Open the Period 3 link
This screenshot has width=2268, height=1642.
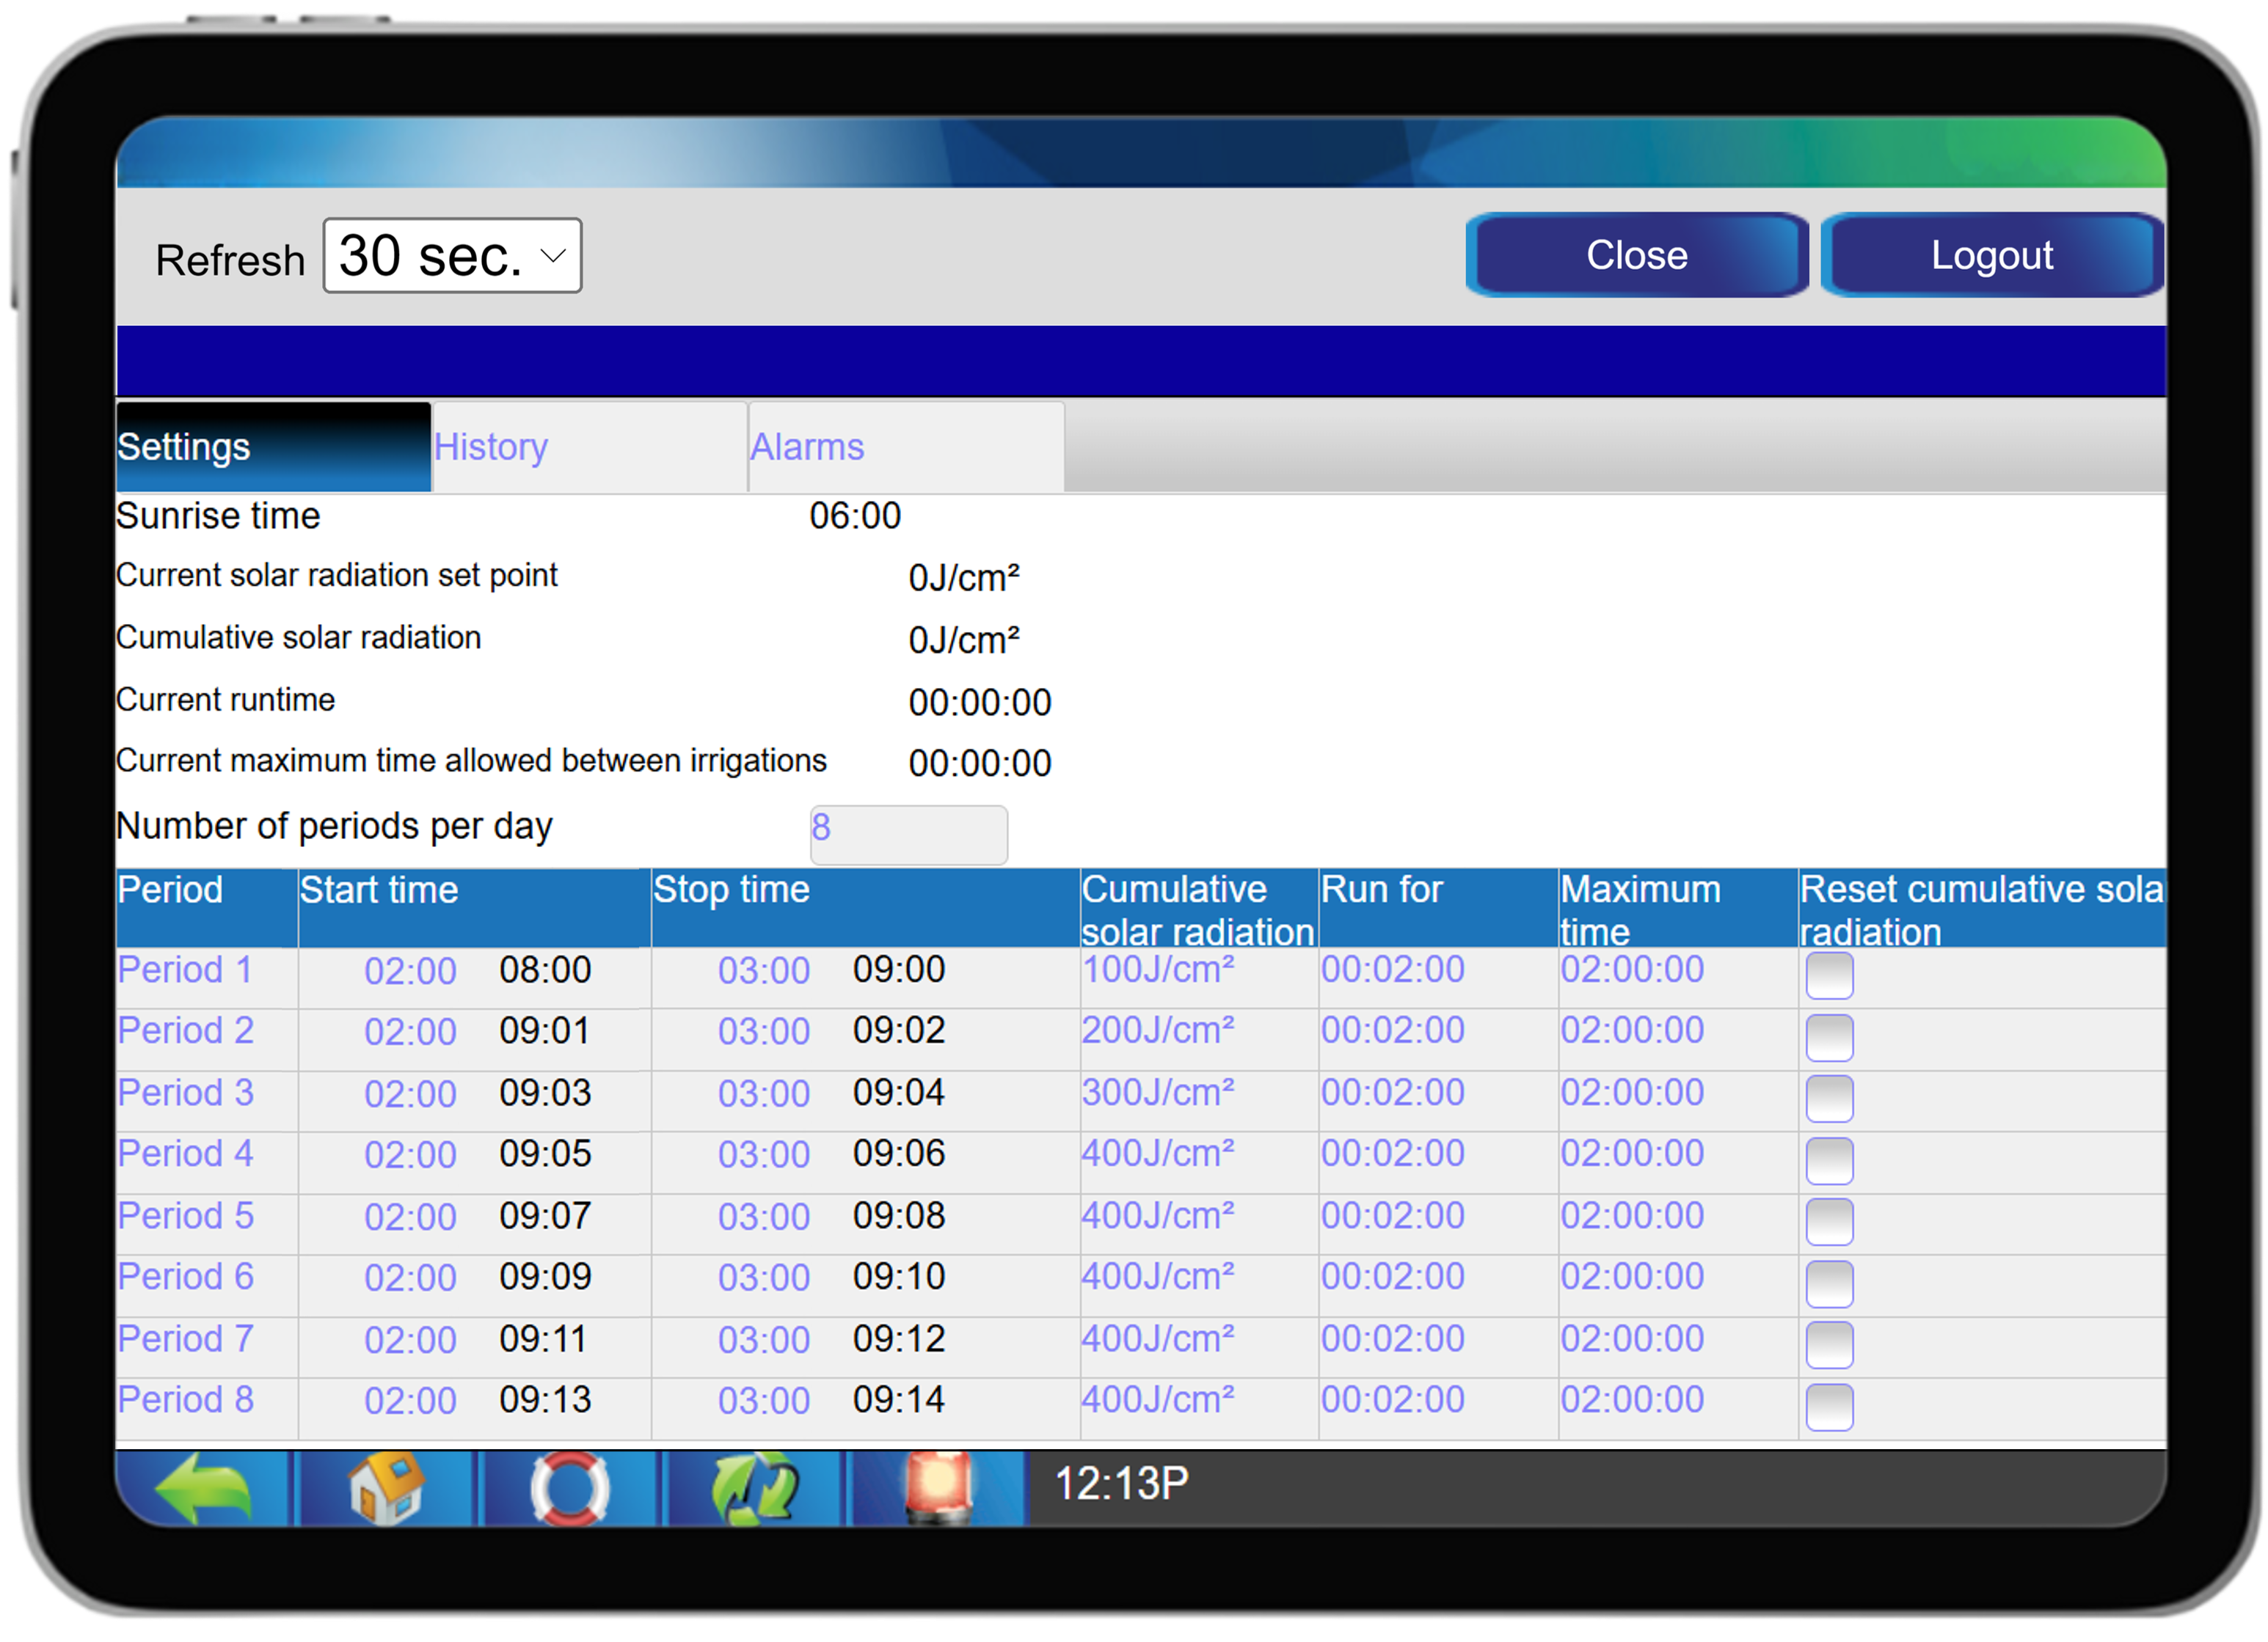(185, 1092)
